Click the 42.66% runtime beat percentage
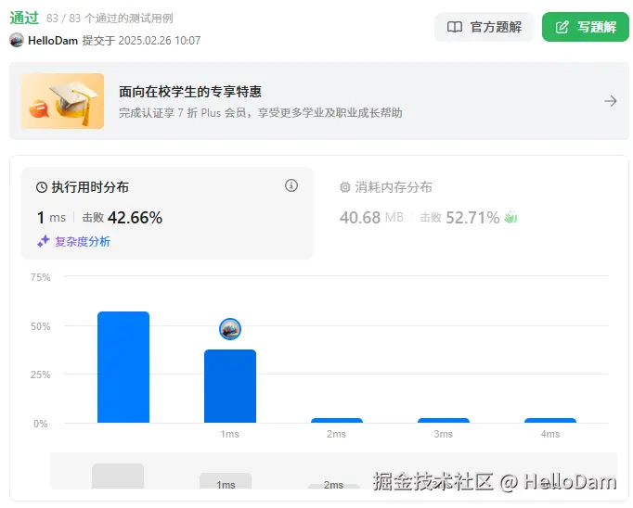633x508 pixels. click(x=135, y=218)
